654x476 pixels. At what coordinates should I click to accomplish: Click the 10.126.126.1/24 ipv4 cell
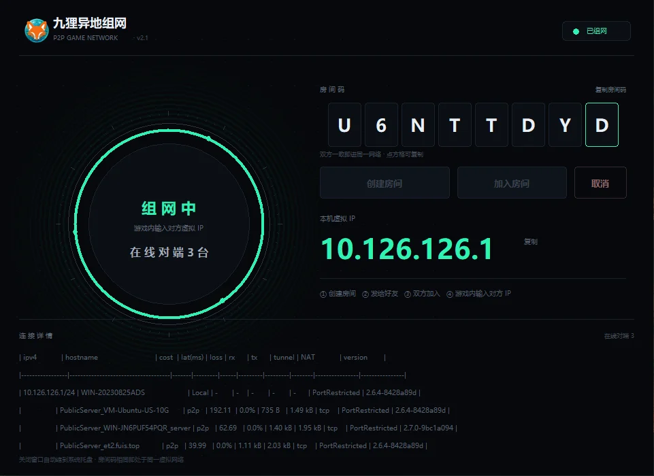pos(49,392)
